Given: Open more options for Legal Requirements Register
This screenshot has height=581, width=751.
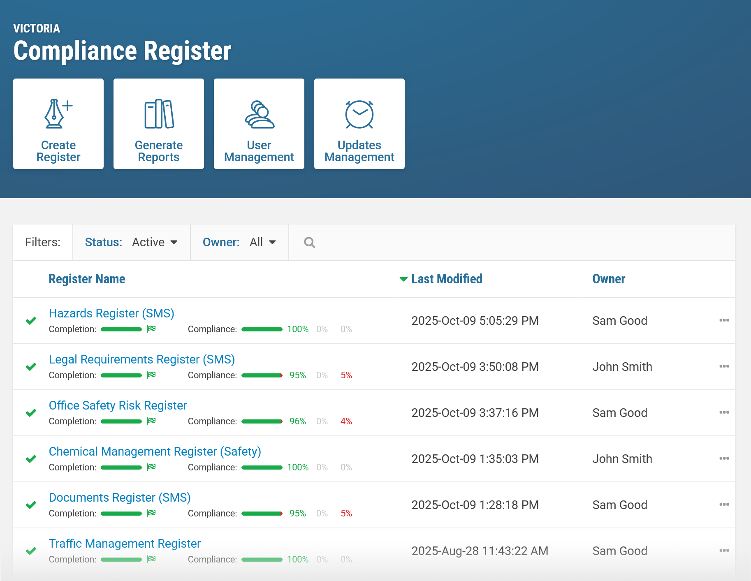Looking at the screenshot, I should point(724,366).
